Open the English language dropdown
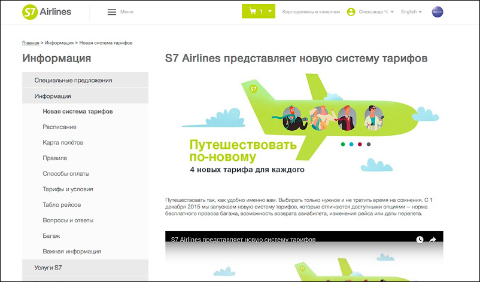The height and width of the screenshot is (282, 480). pos(411,11)
